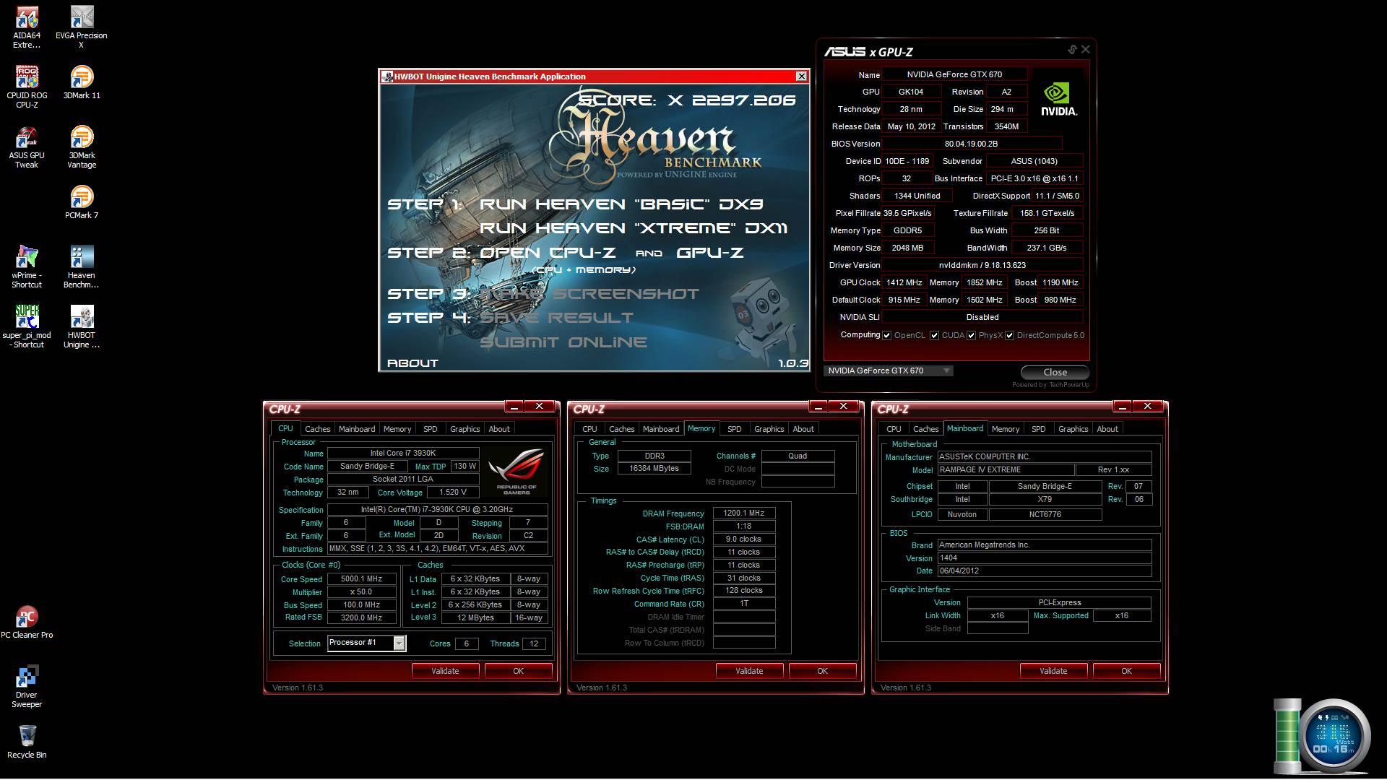Click Run Heaven "Basic" DX9
Viewport: 1387px width, 780px height.
pos(621,204)
